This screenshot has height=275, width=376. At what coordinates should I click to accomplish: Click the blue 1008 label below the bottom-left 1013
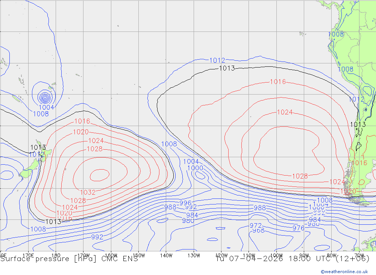(x=38, y=229)
